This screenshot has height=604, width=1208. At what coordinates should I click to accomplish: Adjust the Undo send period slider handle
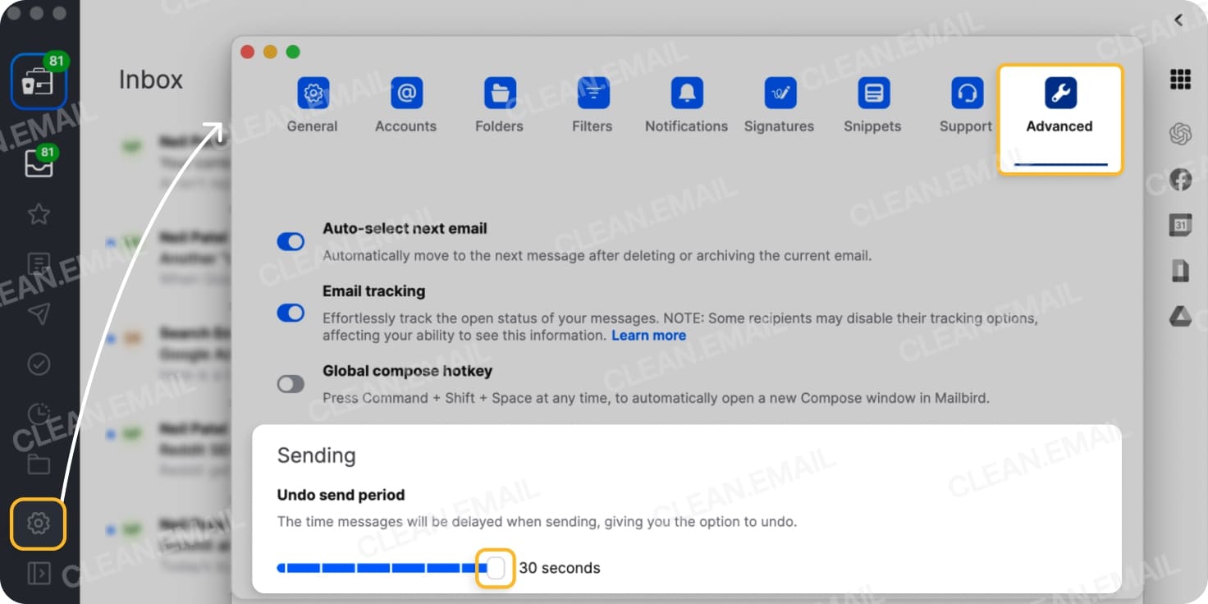495,567
